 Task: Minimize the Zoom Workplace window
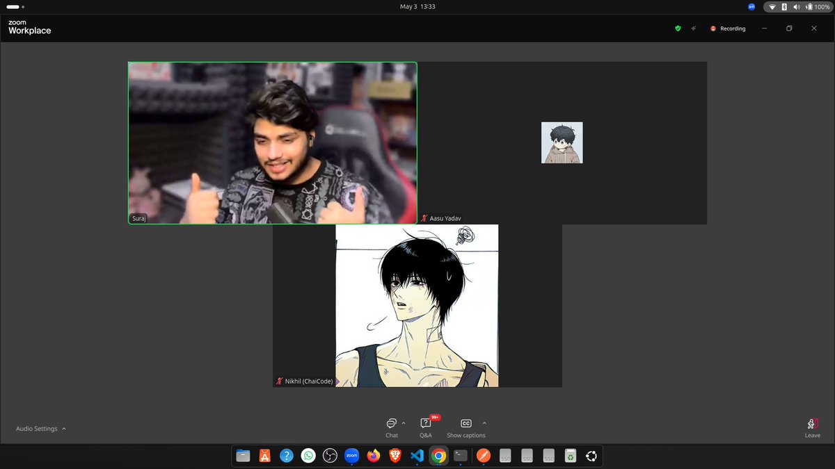click(x=765, y=28)
